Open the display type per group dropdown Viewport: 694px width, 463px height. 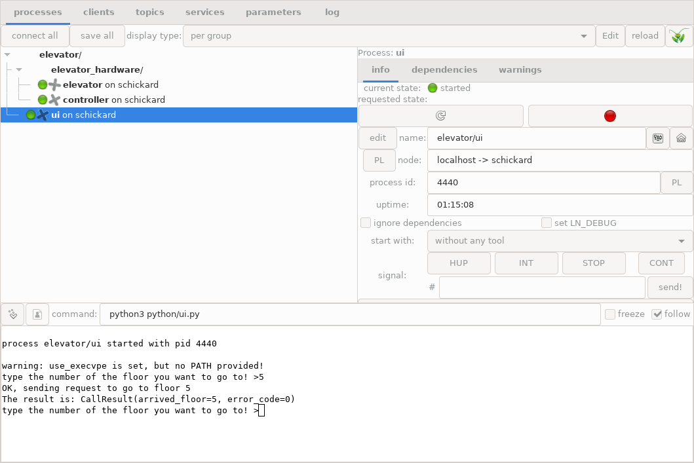point(389,36)
